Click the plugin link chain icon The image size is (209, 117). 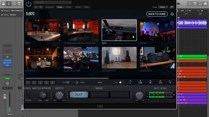point(172,7)
